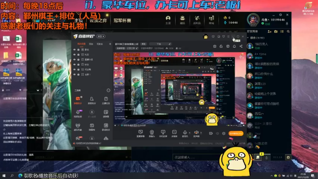Add a new scene with plus button
This screenshot has width=318, height=179.
click(x=110, y=44)
